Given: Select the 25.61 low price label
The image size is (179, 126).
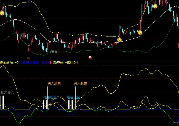Looking at the screenshot, I should (x=55, y=52).
